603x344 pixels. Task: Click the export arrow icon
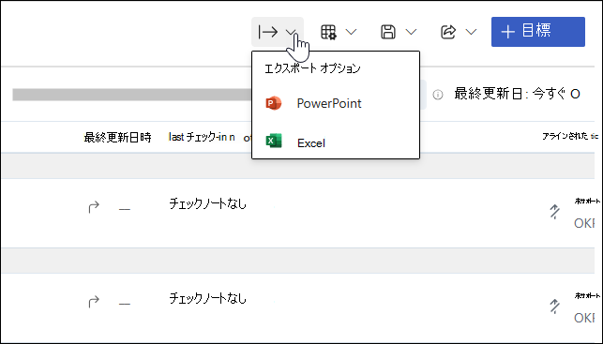click(x=267, y=32)
